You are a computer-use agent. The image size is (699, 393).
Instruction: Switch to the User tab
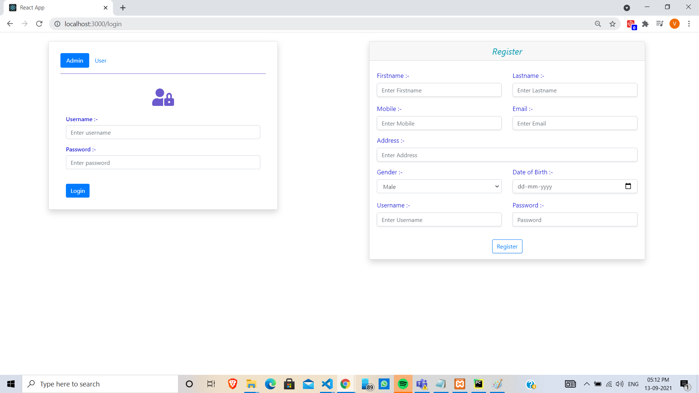pyautogui.click(x=100, y=60)
